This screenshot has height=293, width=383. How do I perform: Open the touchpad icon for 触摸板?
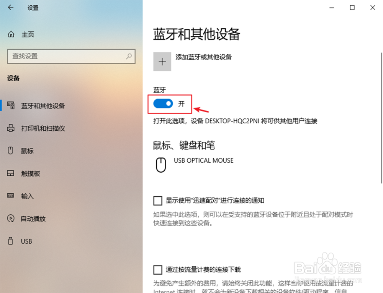10,173
